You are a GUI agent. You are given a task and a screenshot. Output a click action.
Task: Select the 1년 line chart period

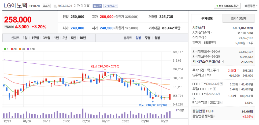[x=56, y=38]
